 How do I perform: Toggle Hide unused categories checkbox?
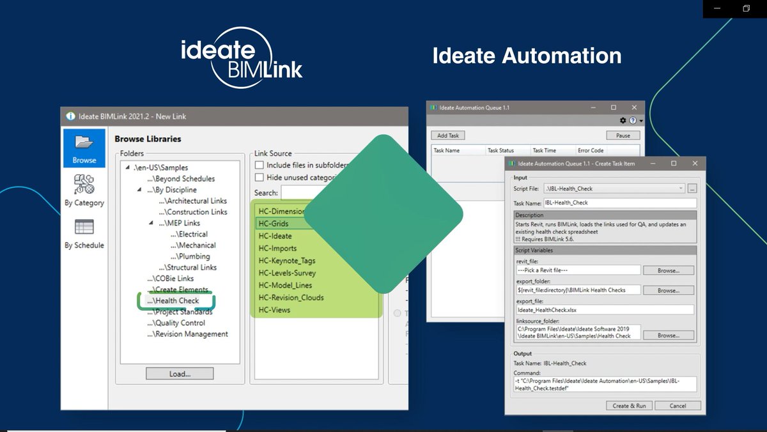point(259,178)
